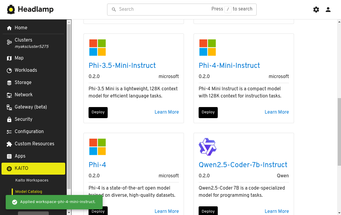Click the Phi-4-Mini-Instruct Microsoft logo
341x215 pixels.
click(207, 48)
